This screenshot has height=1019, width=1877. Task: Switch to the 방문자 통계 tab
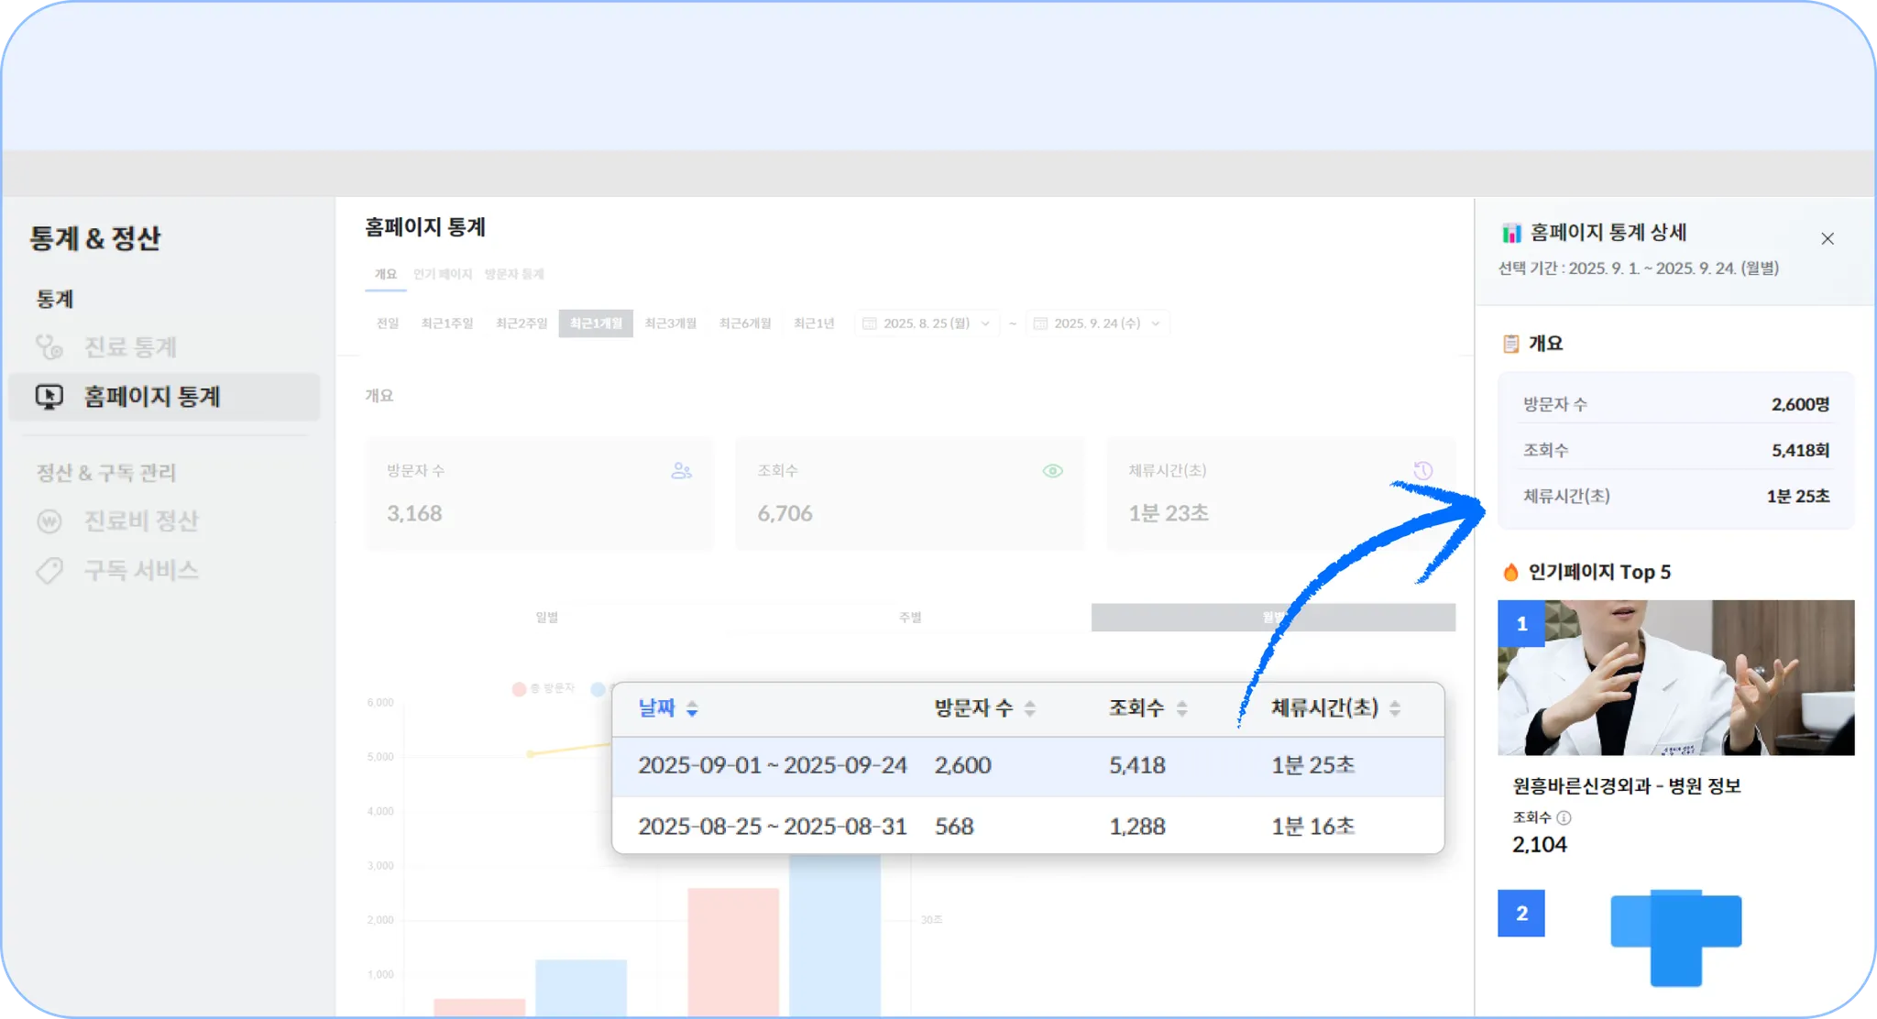513,274
